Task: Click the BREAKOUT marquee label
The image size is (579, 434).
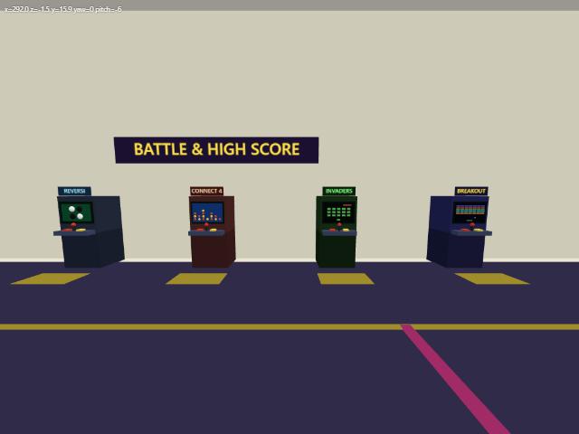Action: pyautogui.click(x=471, y=191)
